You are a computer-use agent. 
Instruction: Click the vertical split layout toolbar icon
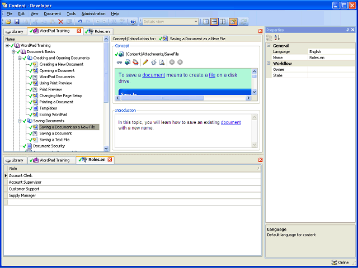(x=223, y=22)
